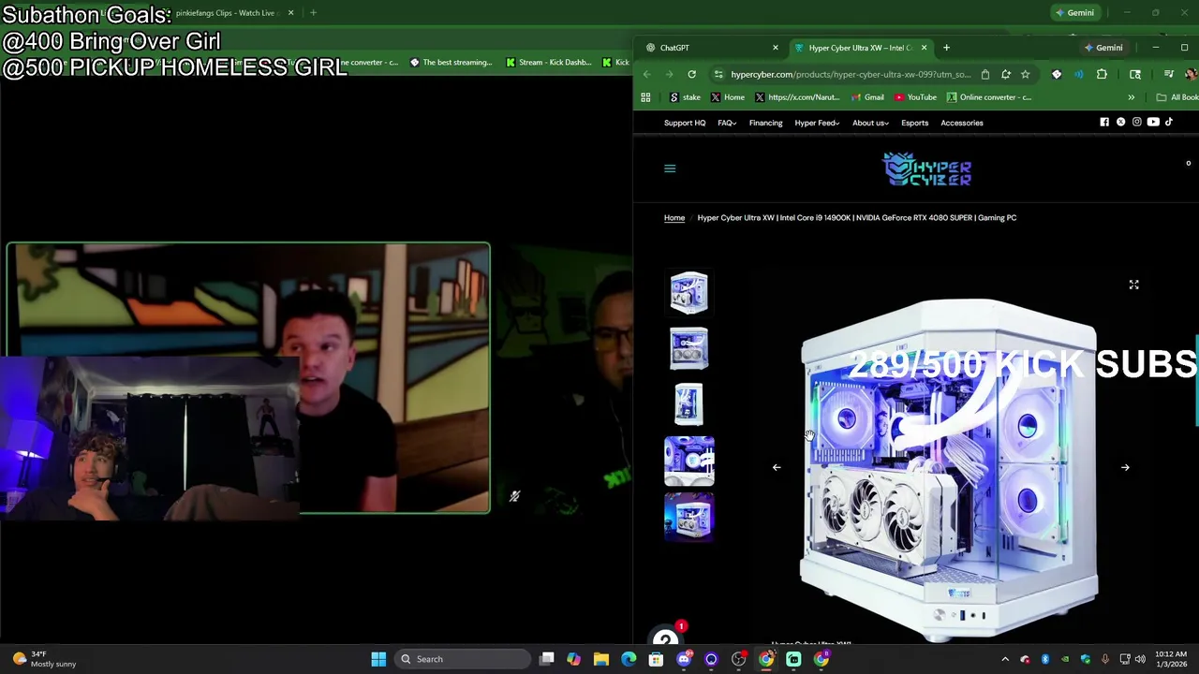
Task: Open Microsoft Store from the taskbar
Action: click(x=656, y=659)
